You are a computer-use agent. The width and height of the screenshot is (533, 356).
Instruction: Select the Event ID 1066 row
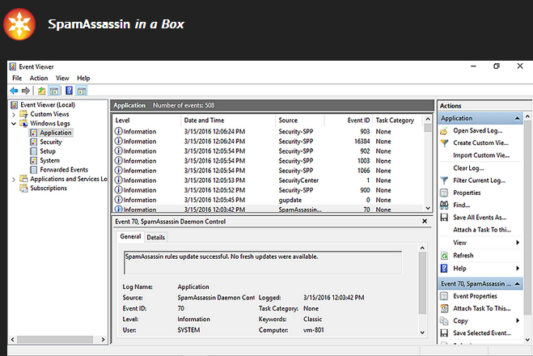click(269, 171)
